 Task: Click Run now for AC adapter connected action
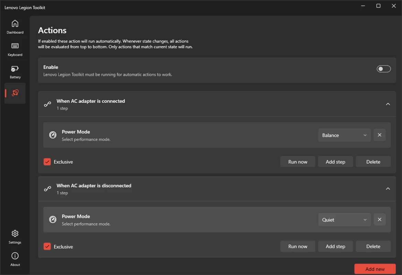(x=298, y=162)
